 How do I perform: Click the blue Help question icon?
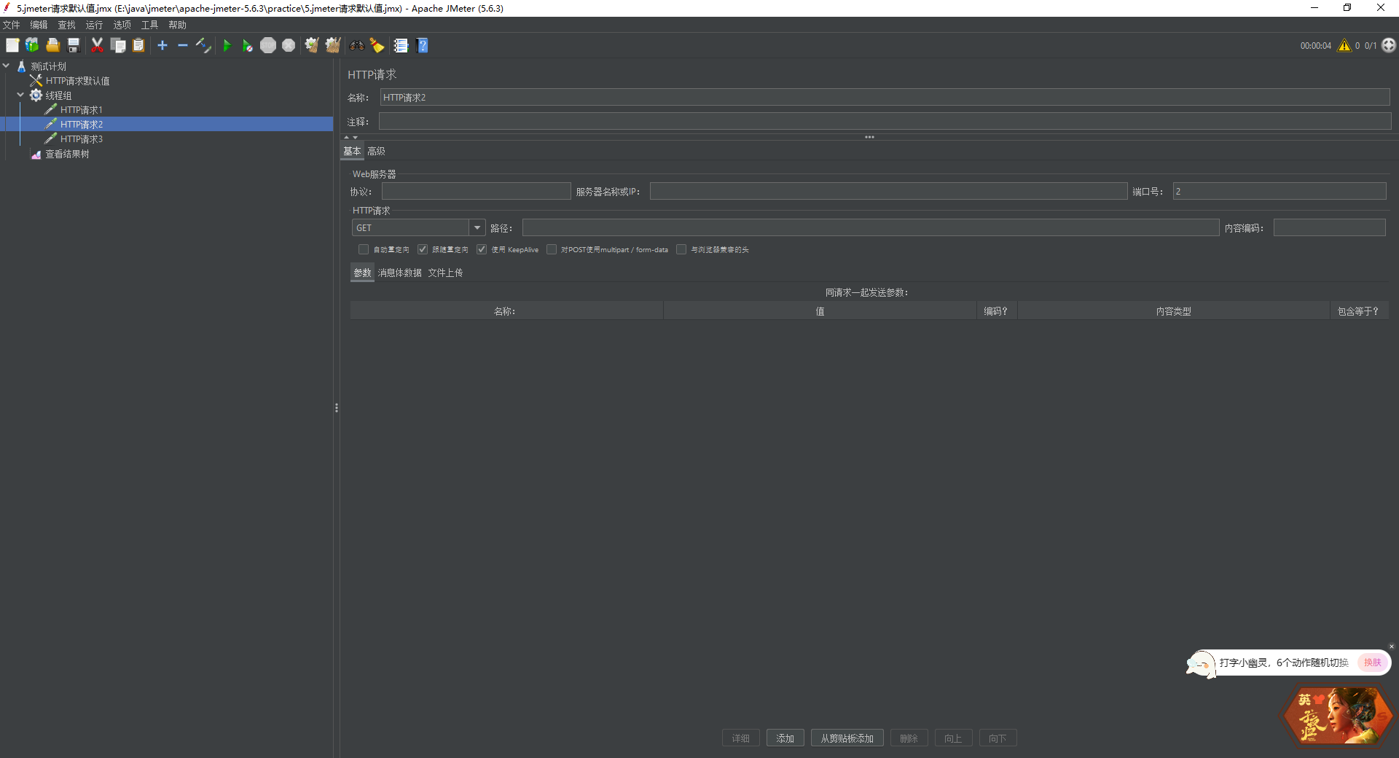click(x=422, y=45)
